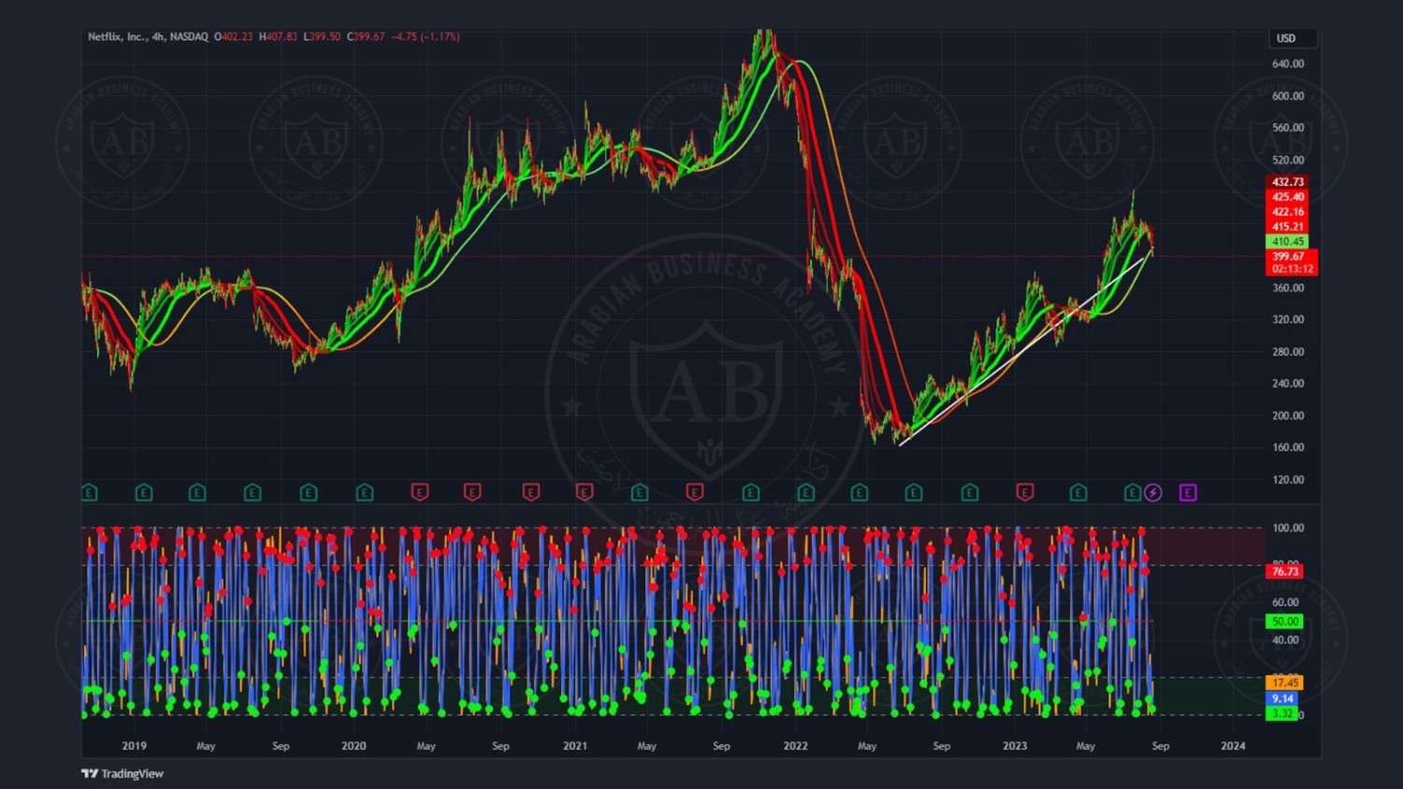Click the 320.00 price axis label
The height and width of the screenshot is (789, 1403).
1288,320
